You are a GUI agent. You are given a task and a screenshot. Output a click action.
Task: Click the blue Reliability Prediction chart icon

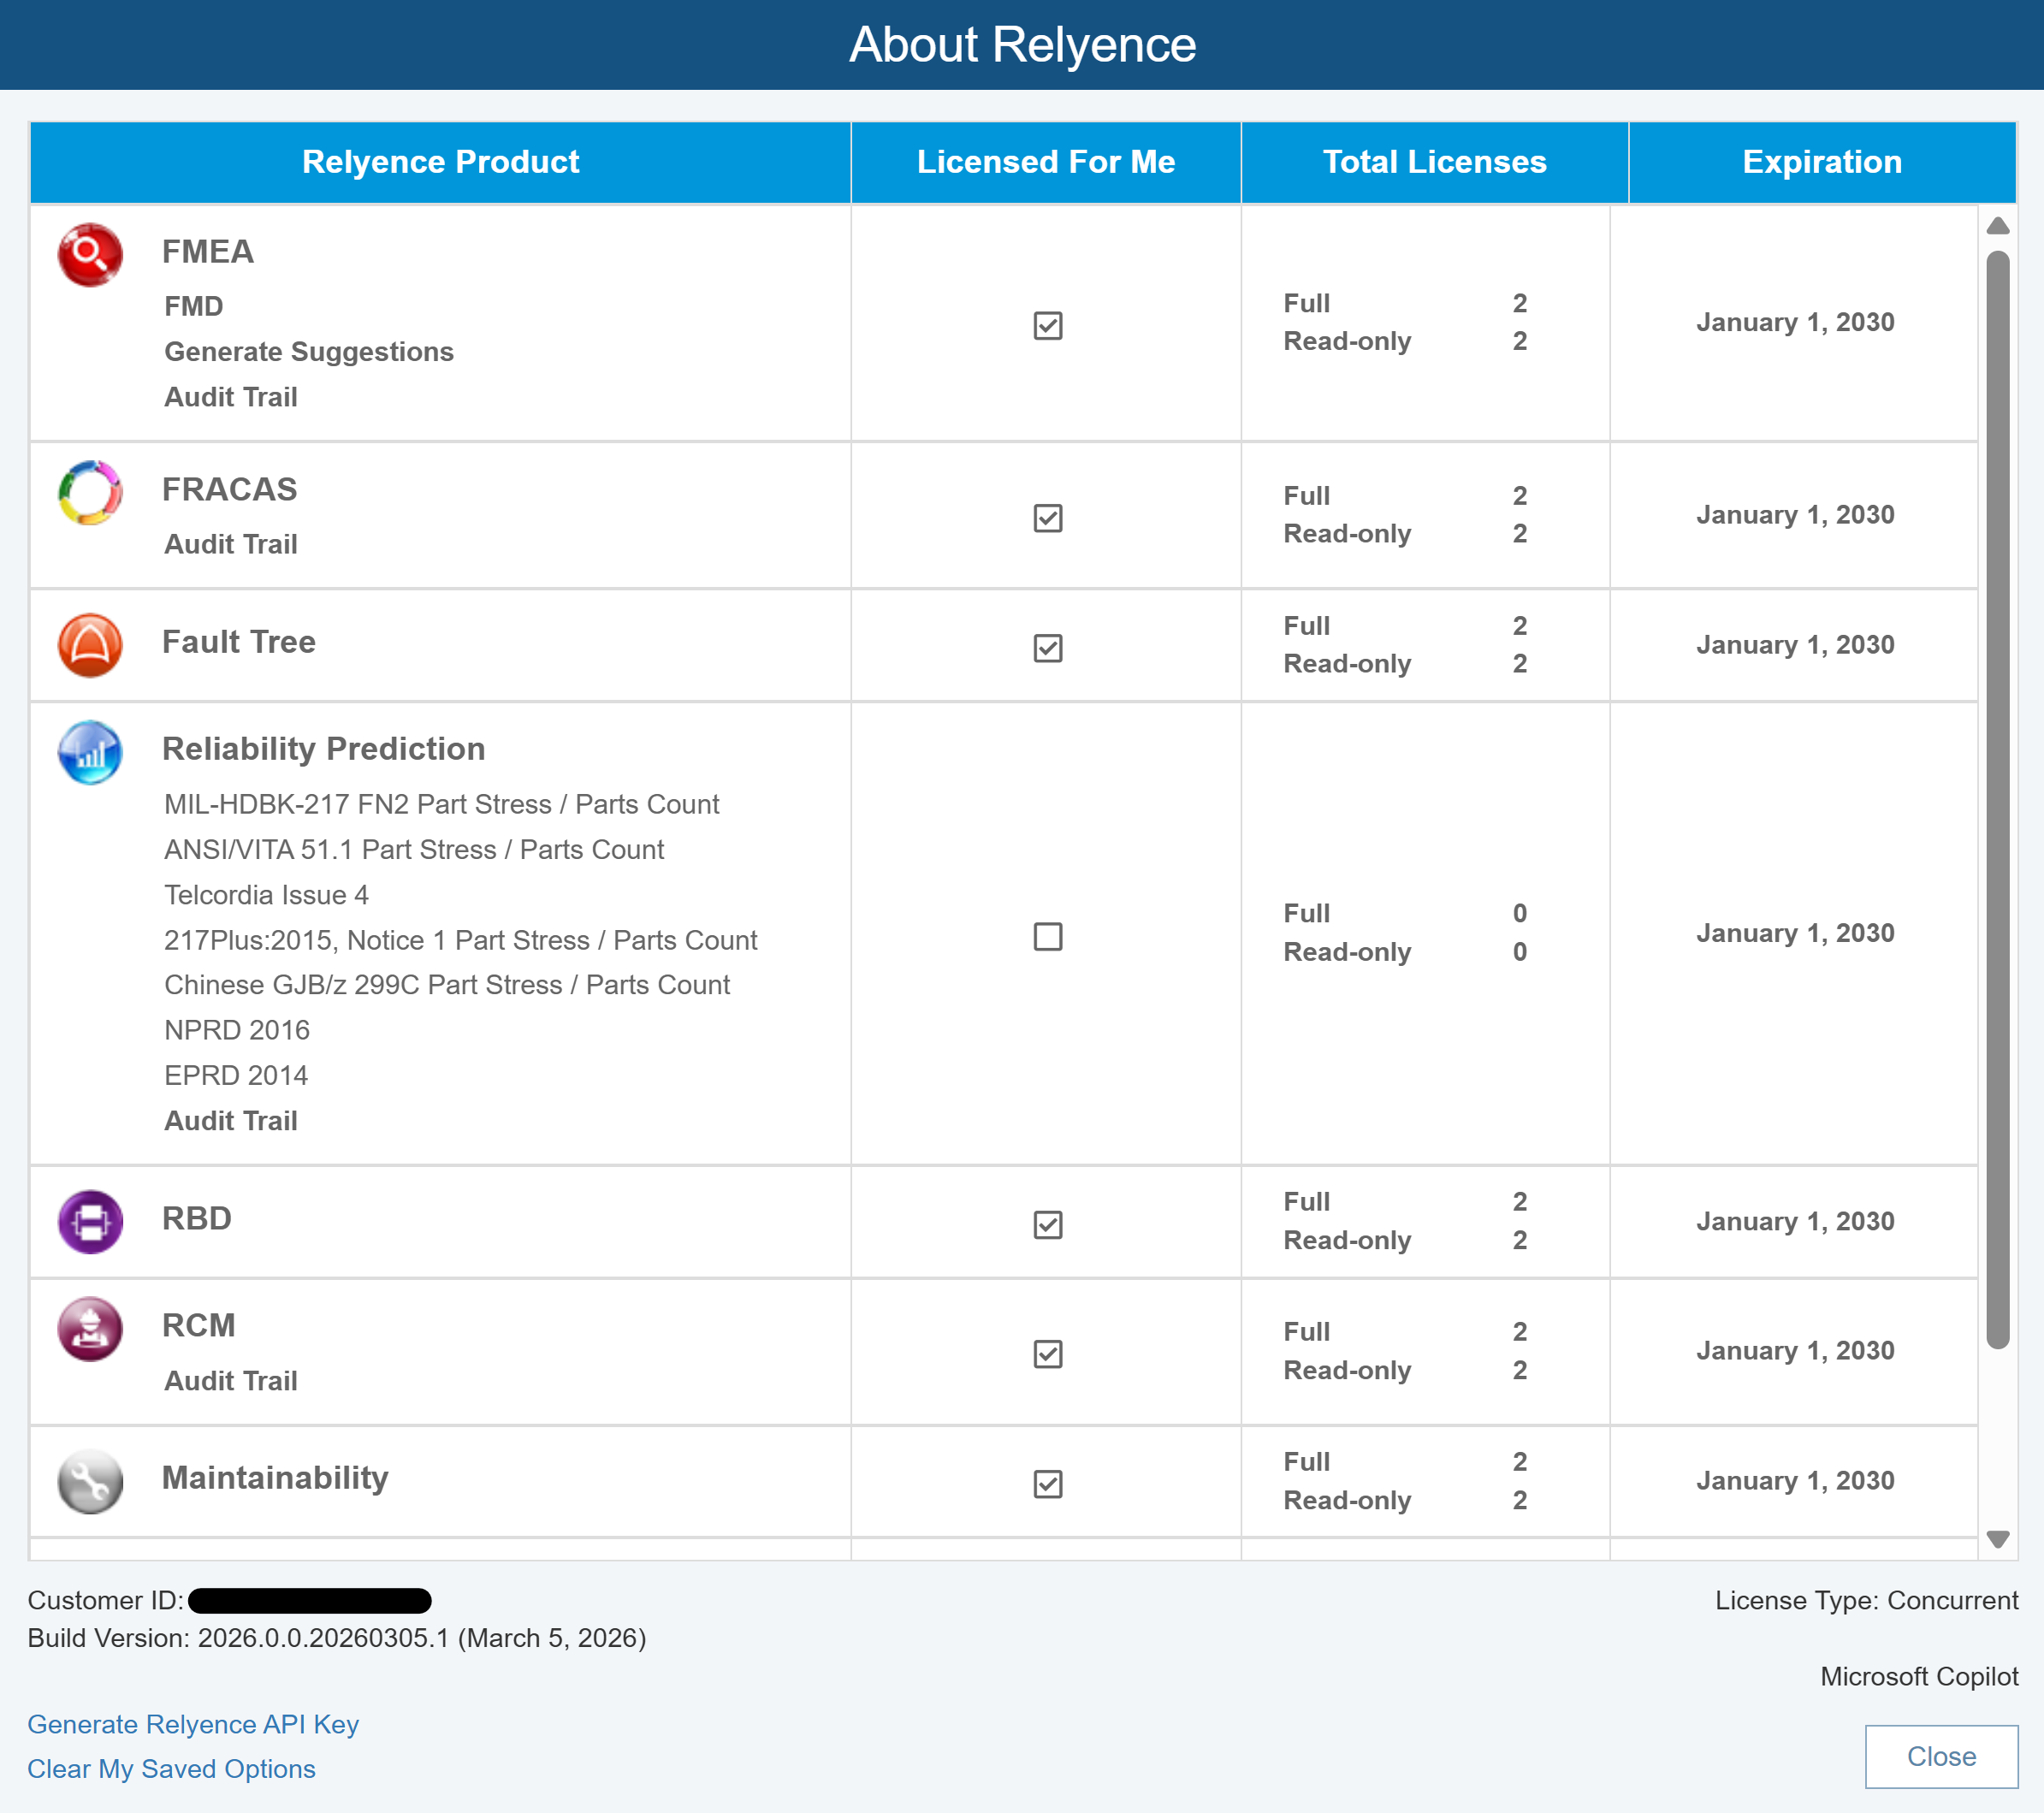[x=90, y=752]
